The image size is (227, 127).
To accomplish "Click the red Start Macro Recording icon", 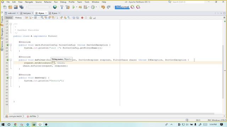I will point(82,18).
